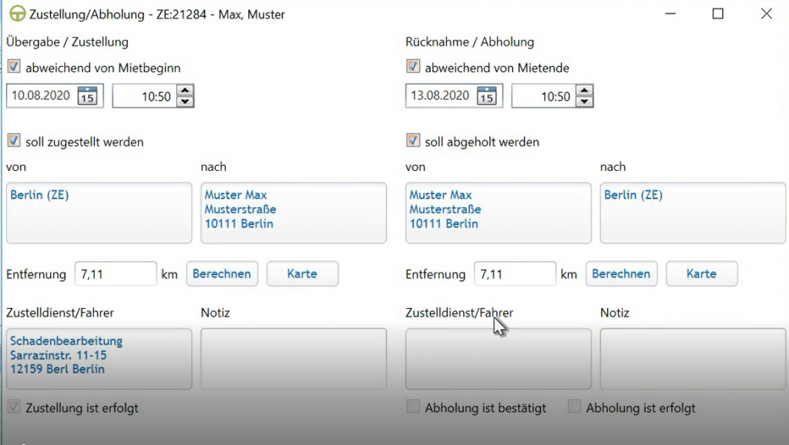Click Berechnen for the pickup distance
789x445 pixels.
click(621, 273)
